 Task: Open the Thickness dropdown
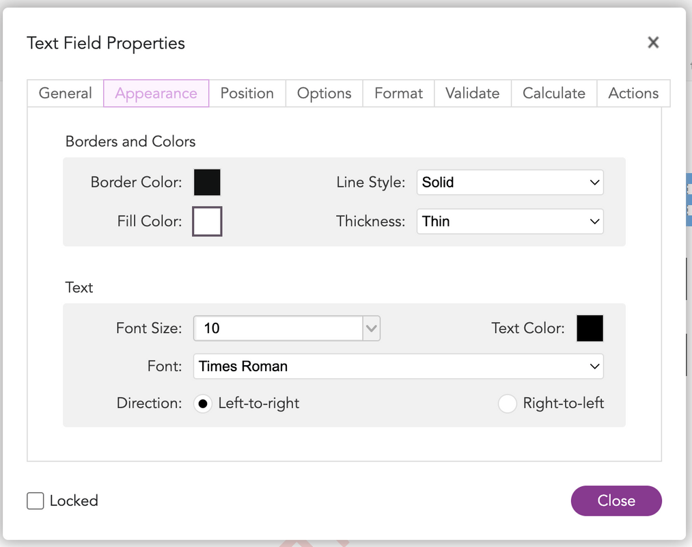pos(510,222)
